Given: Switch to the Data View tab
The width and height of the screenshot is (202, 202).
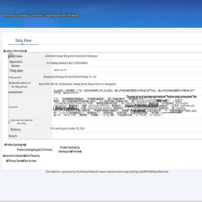Looking at the screenshot, I should [23, 40].
